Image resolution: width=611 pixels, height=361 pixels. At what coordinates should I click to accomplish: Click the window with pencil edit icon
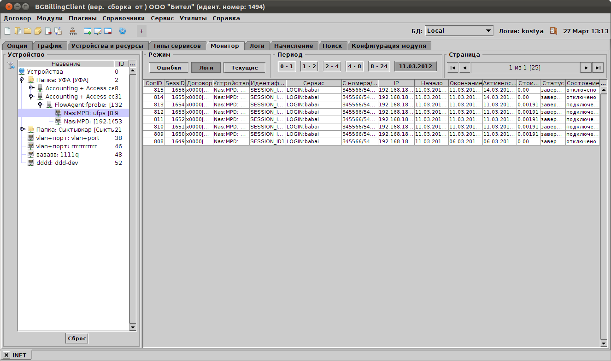coord(98,31)
